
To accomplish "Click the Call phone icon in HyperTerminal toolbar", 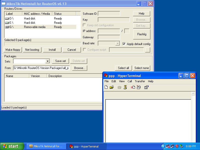I will [x=119, y=87].
